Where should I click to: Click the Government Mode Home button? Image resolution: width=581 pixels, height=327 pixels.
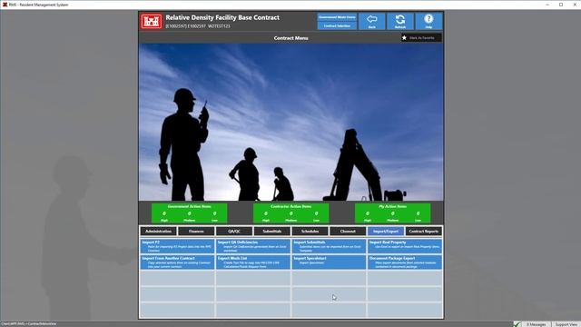coord(337,17)
